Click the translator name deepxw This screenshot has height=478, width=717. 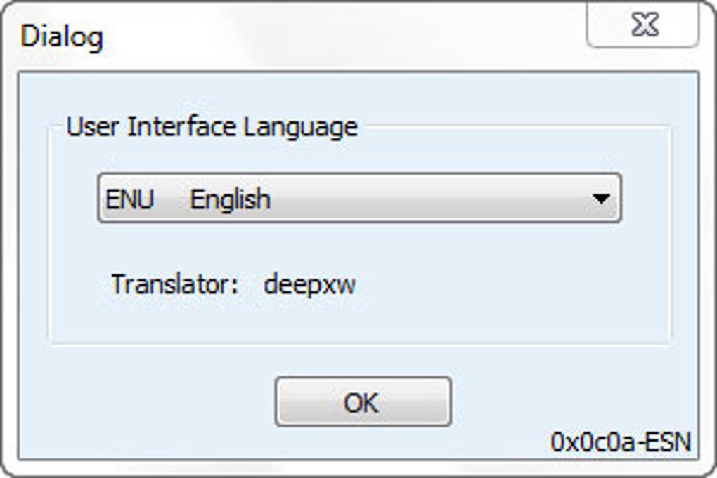click(309, 285)
